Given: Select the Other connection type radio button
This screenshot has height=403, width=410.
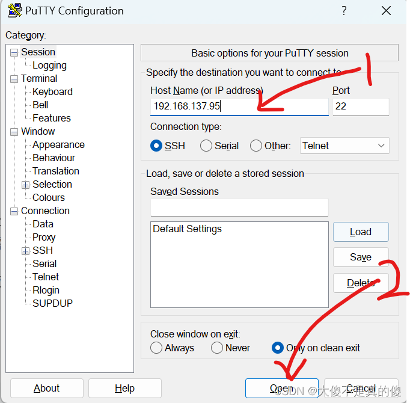Looking at the screenshot, I should 256,146.
